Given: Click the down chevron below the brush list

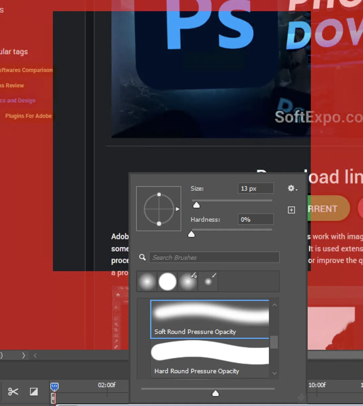Looking at the screenshot, I should 275,373.
